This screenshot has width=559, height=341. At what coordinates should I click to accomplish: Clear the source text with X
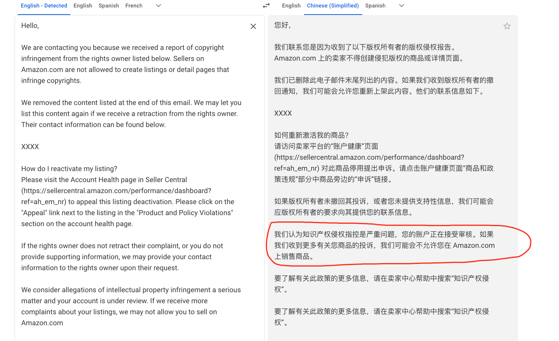253,26
